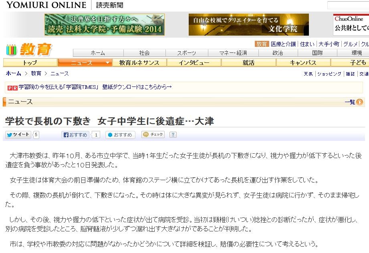The image size is (369, 253).
Task: Go to キャンパス section
Action: pyautogui.click(x=303, y=62)
